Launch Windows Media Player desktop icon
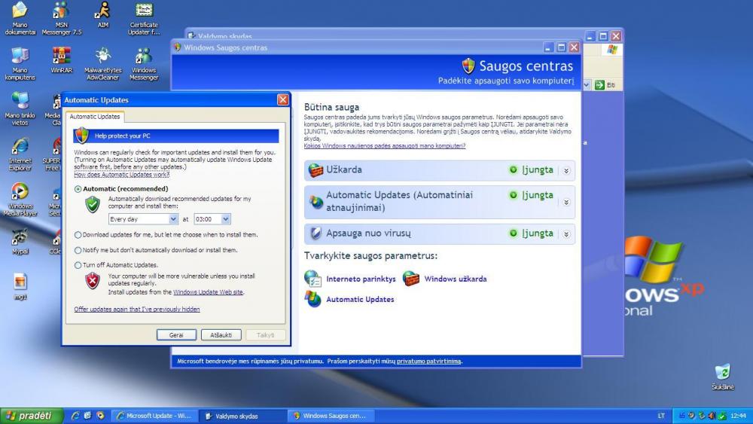Screen dimensions: 753x424 coord(20,192)
